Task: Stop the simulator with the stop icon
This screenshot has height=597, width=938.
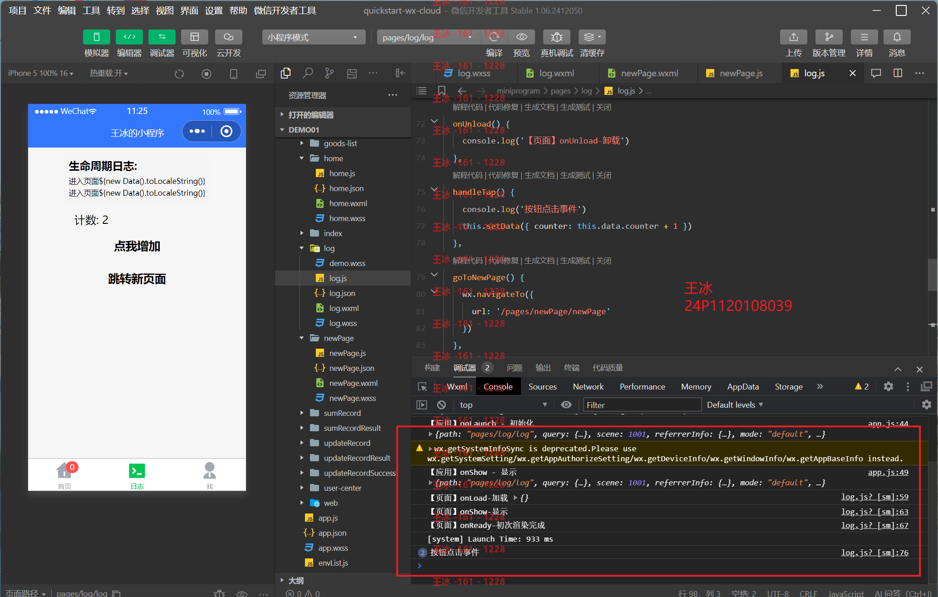Action: [206, 74]
